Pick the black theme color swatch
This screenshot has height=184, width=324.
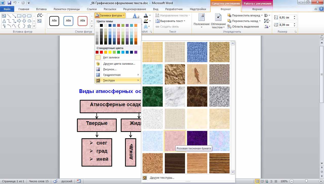coord(101,25)
